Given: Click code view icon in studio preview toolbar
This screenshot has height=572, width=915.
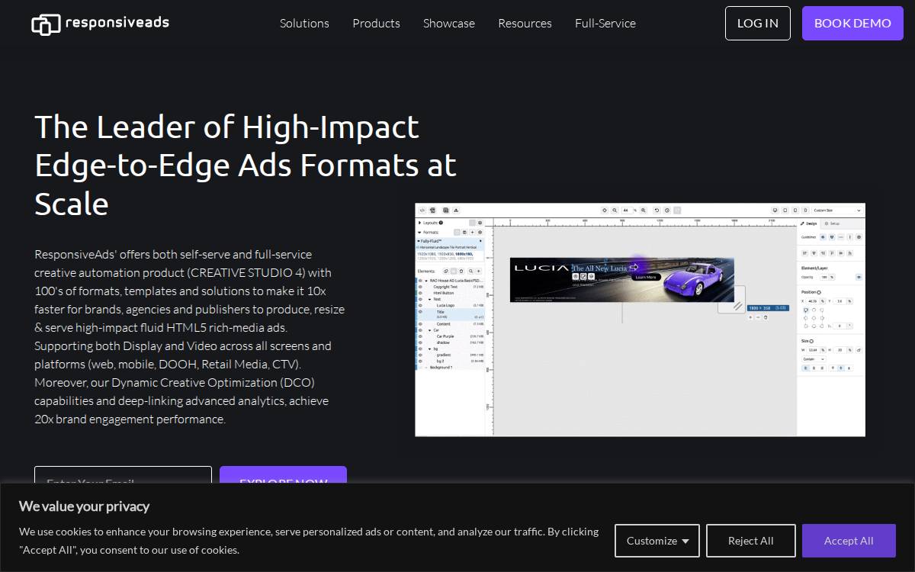Looking at the screenshot, I should [x=422, y=210].
